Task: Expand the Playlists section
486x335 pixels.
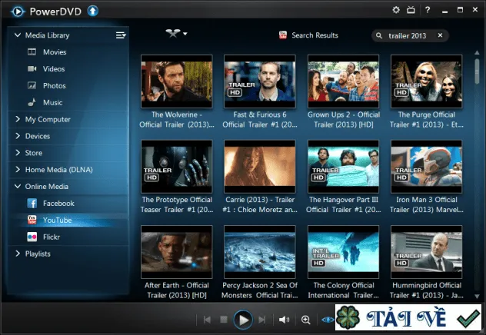Action: 18,254
